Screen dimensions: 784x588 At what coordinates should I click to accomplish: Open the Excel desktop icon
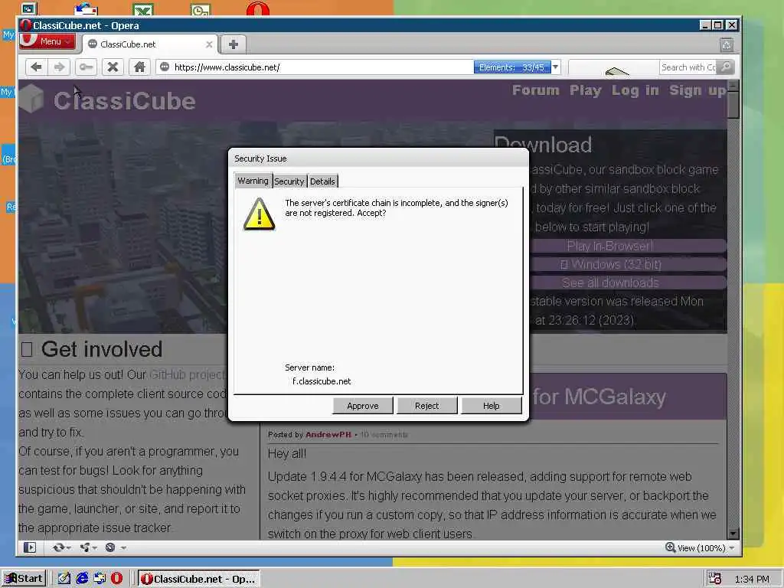143,9
